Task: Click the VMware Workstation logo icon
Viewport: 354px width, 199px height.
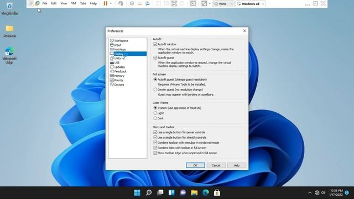Action: (x=37, y=3)
